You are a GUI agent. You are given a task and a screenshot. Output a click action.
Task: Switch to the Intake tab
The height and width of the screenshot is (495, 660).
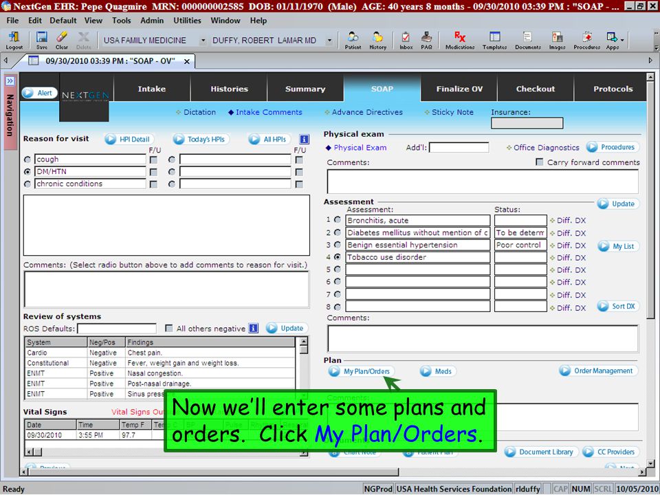click(152, 89)
